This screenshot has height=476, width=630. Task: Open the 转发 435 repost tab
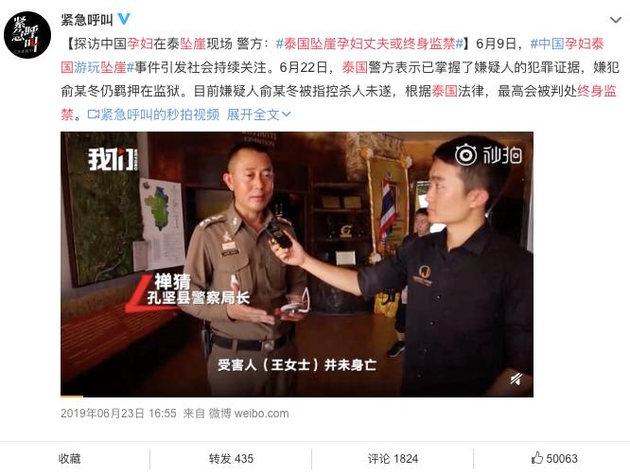231,459
